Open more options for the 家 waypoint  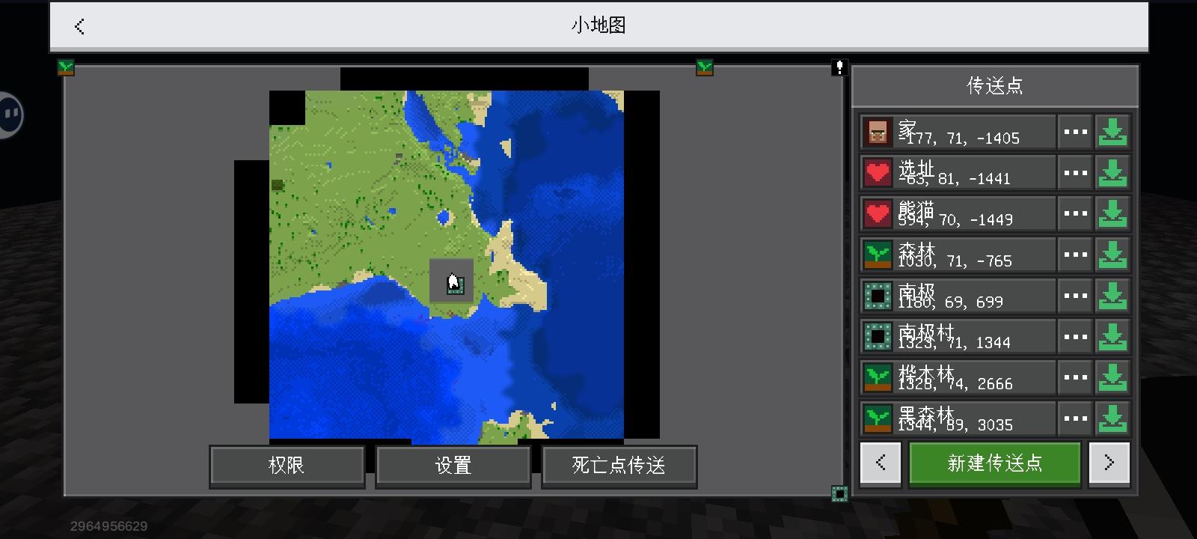1075,133
